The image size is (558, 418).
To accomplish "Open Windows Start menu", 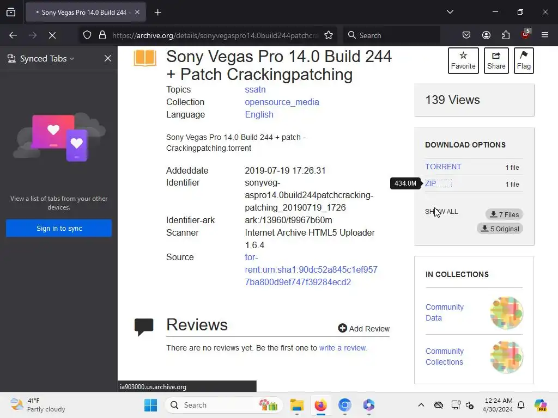I will [x=150, y=405].
